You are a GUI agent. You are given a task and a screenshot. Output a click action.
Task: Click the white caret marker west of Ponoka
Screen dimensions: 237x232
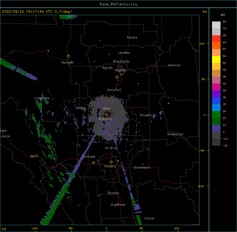(x=101, y=41)
